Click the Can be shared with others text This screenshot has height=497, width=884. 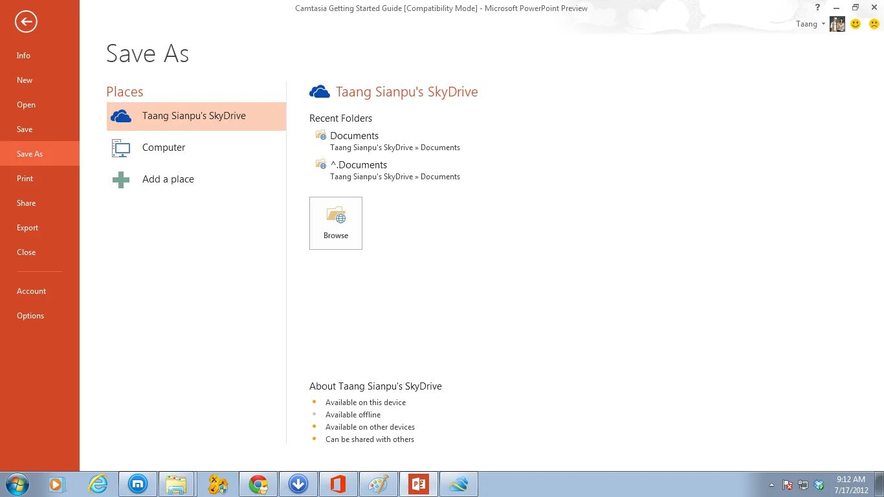pos(370,439)
